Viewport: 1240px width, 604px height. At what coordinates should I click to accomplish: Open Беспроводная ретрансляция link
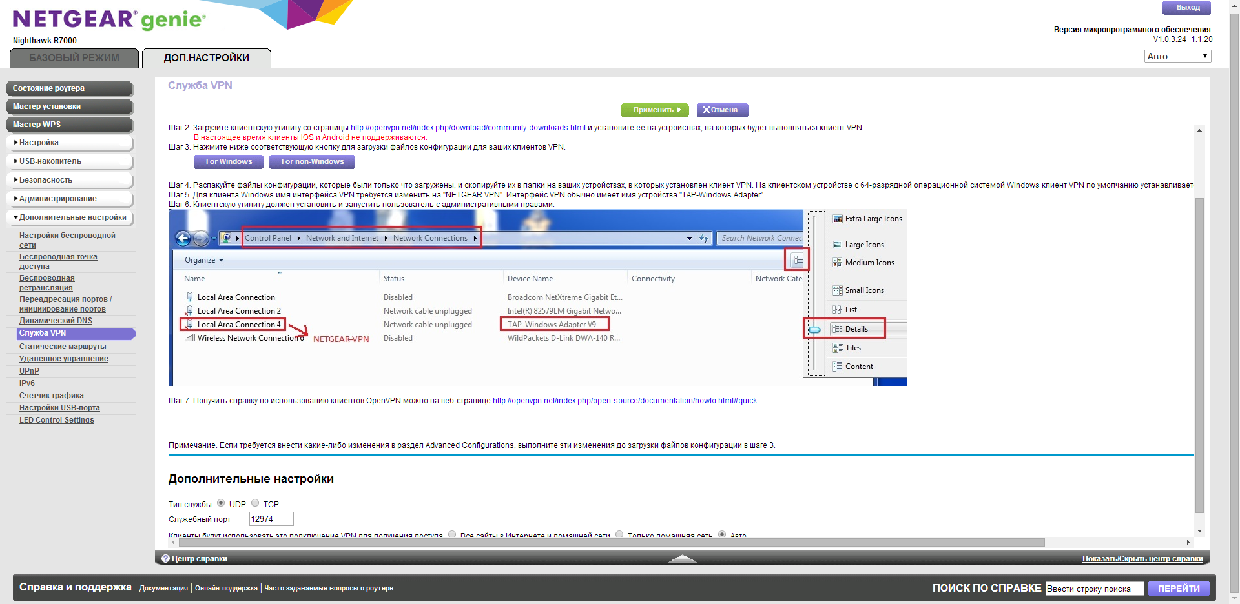point(46,283)
